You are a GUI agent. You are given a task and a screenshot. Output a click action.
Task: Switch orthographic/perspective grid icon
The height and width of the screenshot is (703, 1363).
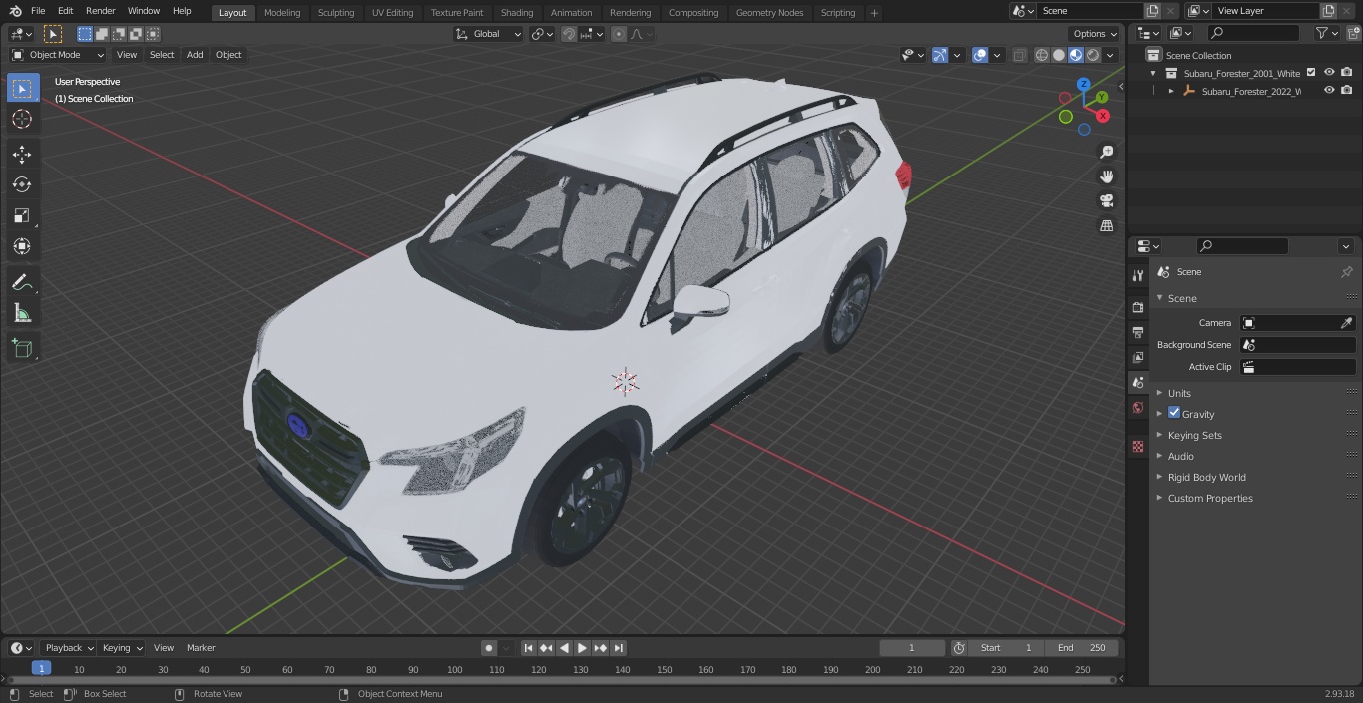pos(1106,226)
